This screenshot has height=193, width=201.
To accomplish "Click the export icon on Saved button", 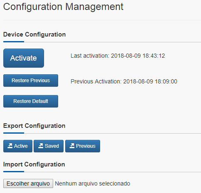I will [41, 146].
